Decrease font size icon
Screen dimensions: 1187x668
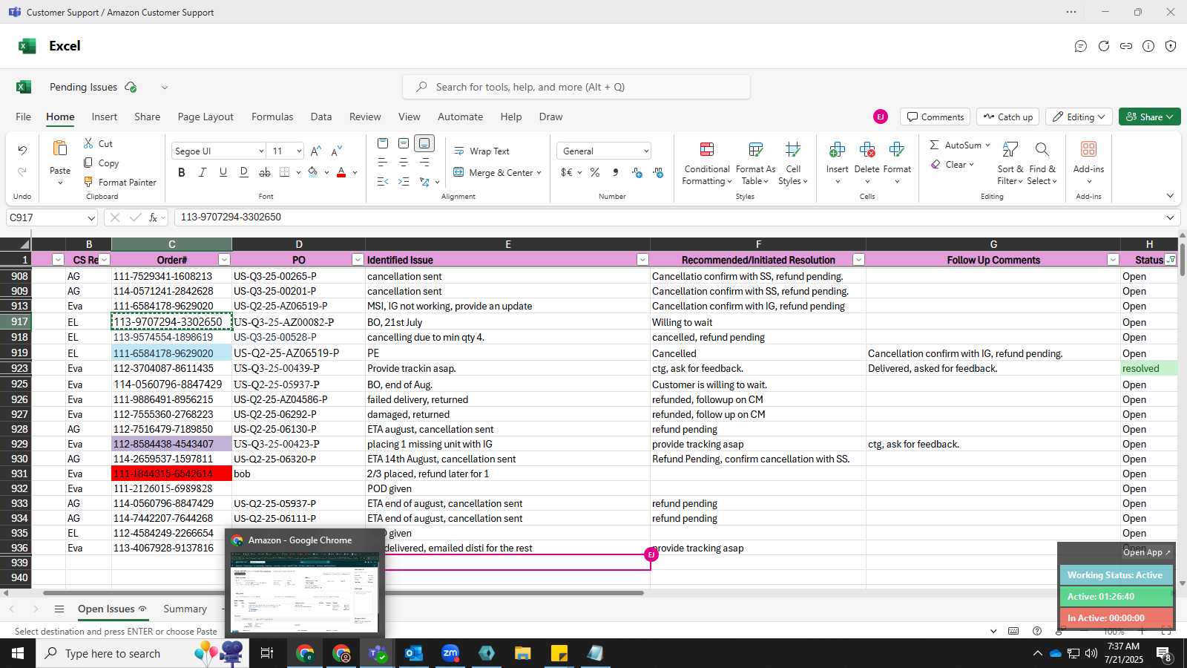click(x=336, y=151)
